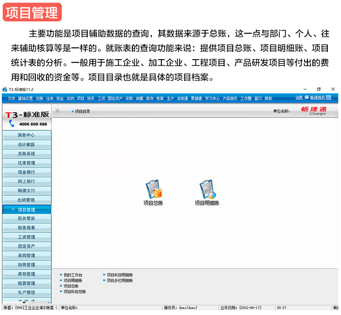Click the >>> collapse arrows near sidebar
The width and height of the screenshot is (341, 315).
[x=58, y=111]
